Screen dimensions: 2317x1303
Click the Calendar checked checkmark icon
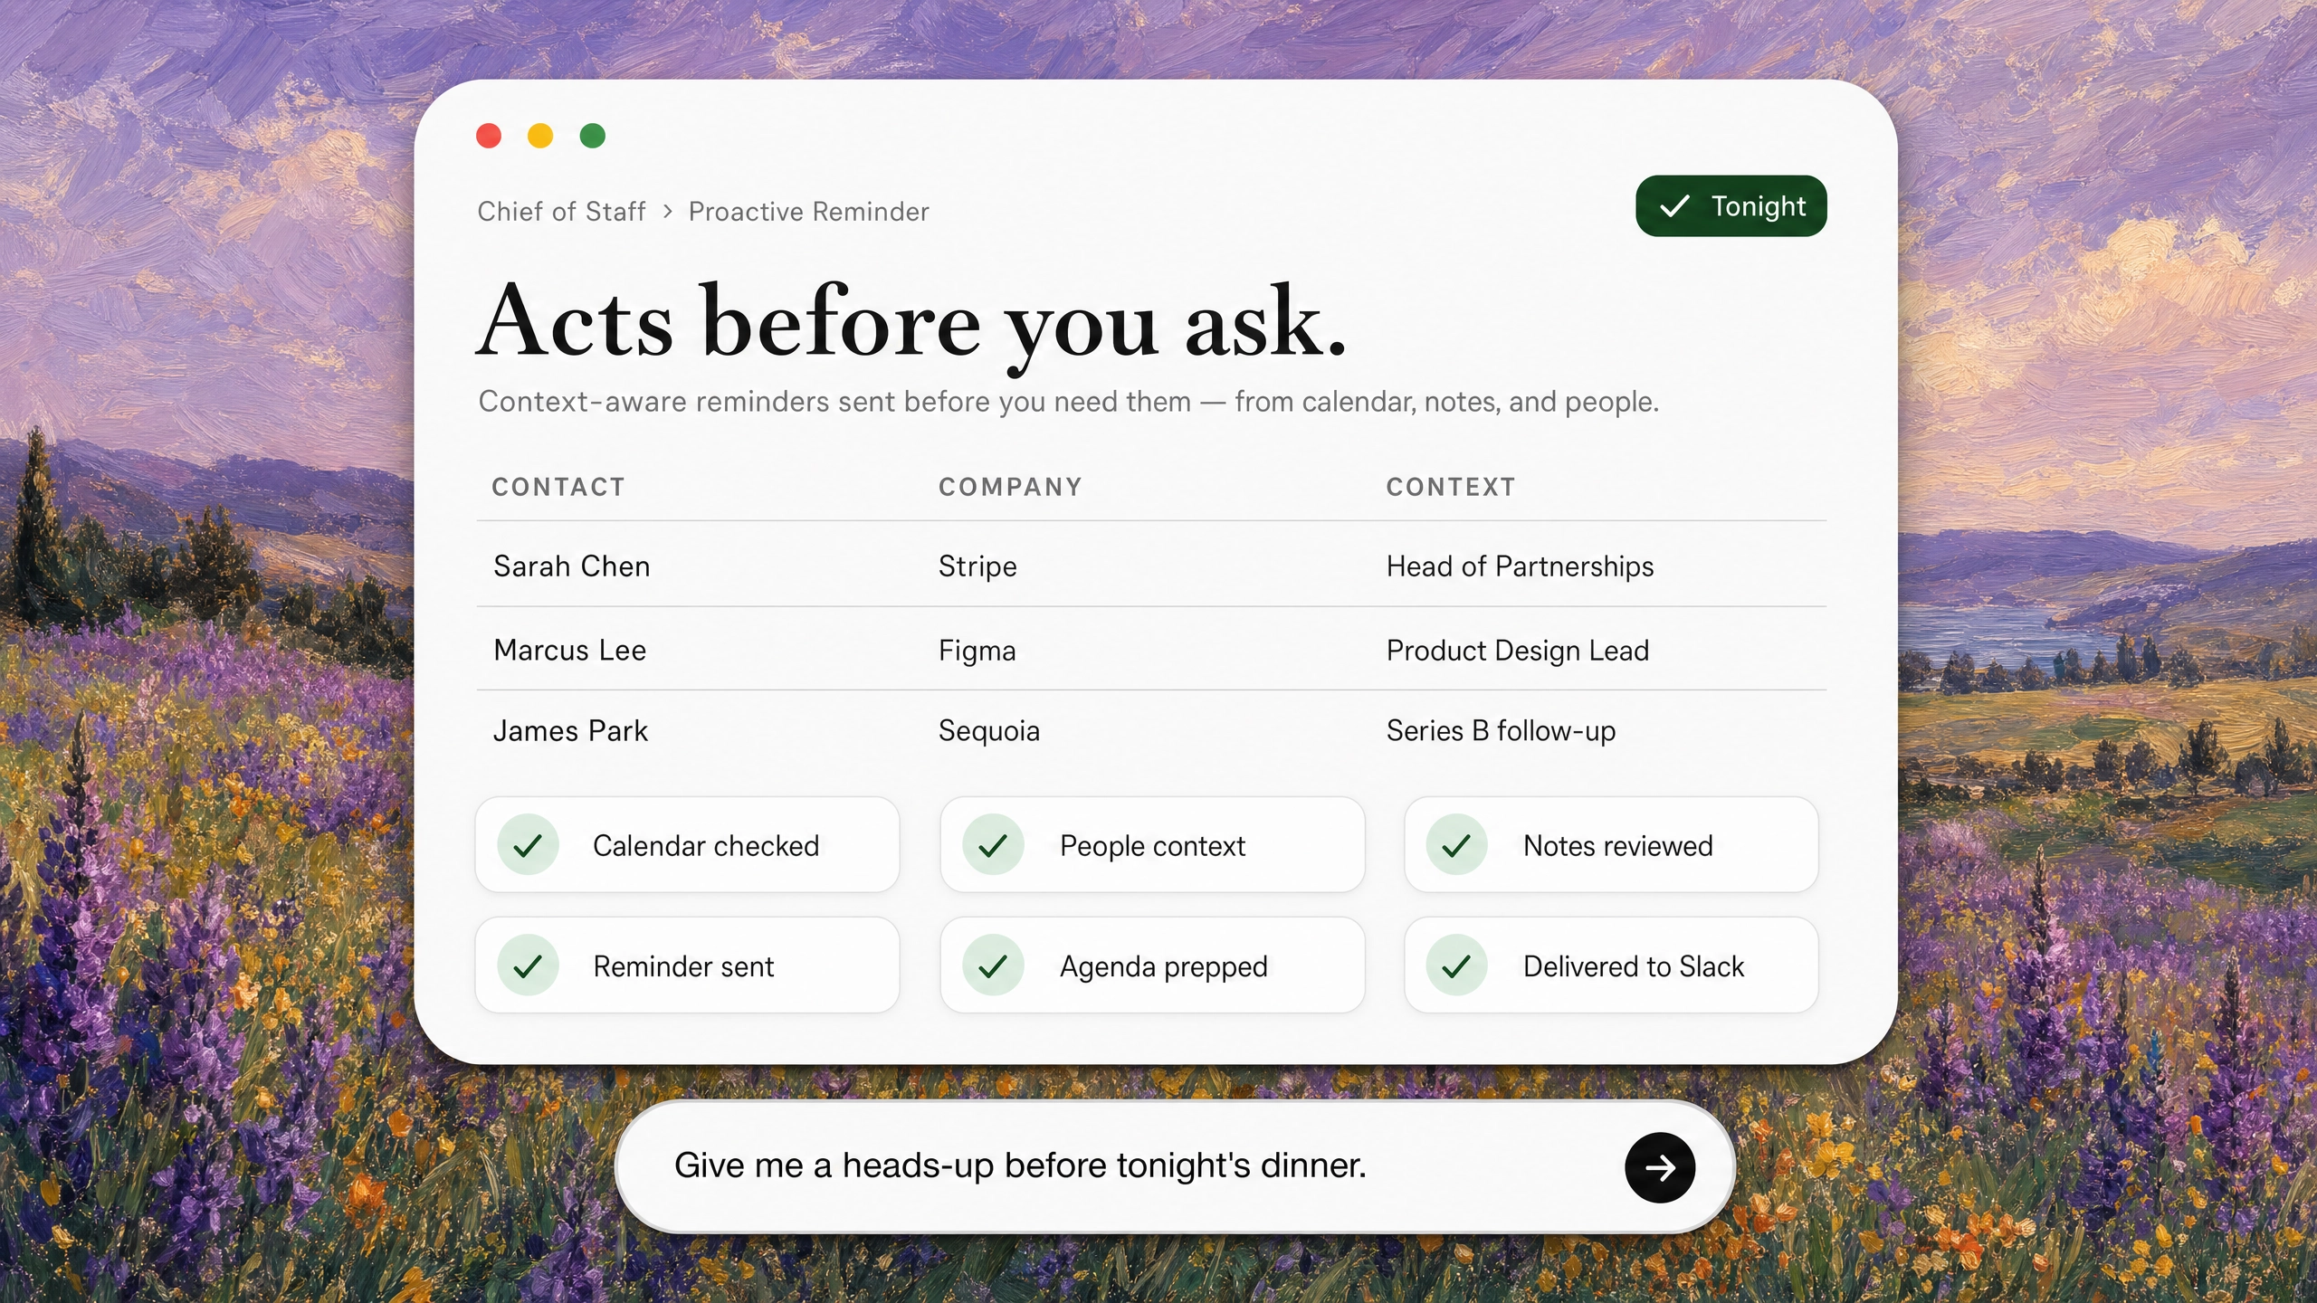(528, 845)
